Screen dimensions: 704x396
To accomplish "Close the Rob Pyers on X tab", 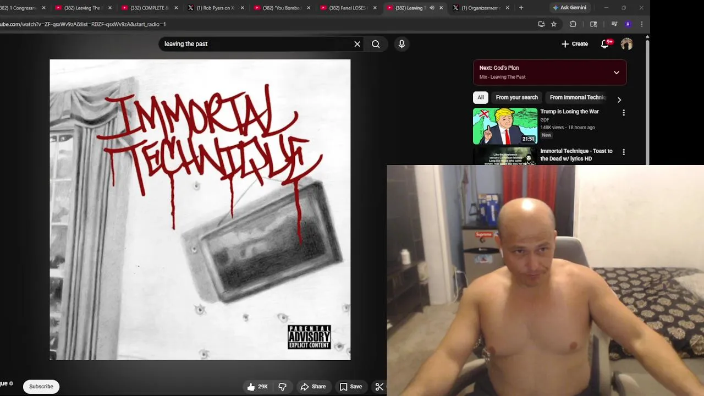I will pyautogui.click(x=242, y=8).
